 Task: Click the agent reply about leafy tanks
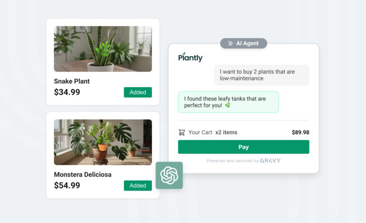(229, 102)
